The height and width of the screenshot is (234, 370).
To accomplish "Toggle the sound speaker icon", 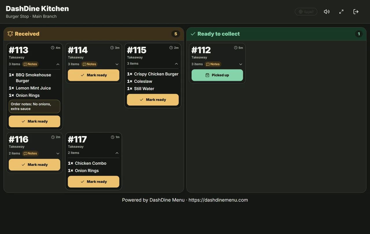I will point(327,12).
